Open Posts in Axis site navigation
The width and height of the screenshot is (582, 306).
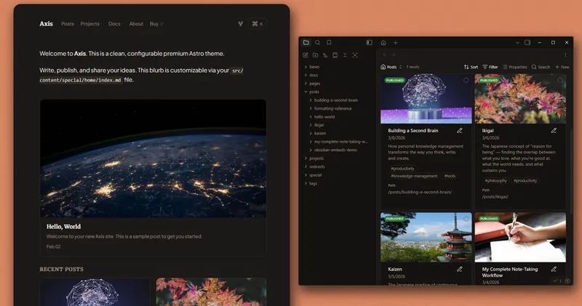point(68,24)
